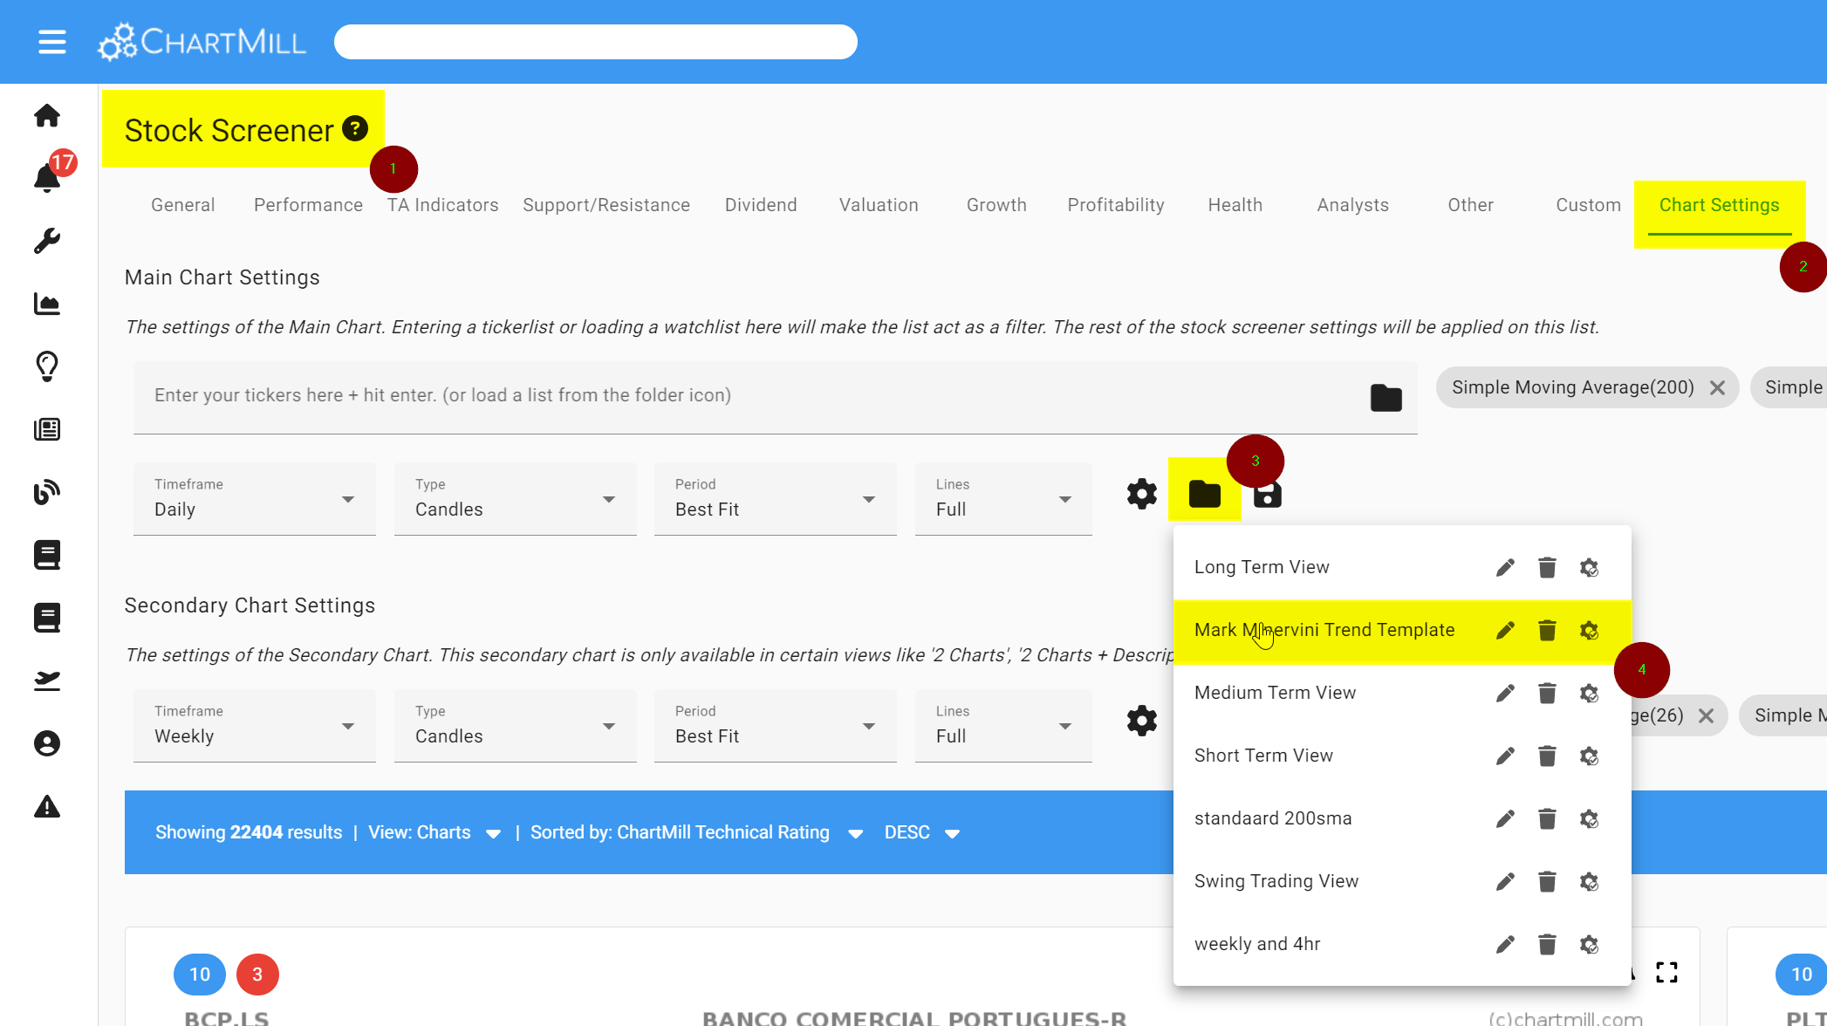Click fullscreen expand icon on chart card

tap(1666, 973)
